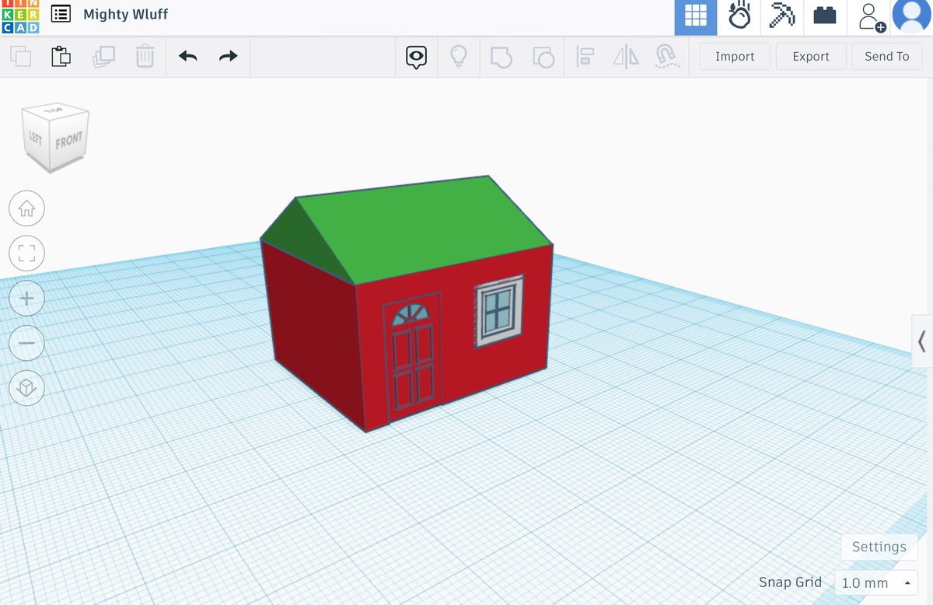Image resolution: width=933 pixels, height=605 pixels.
Task: Switch to 3D design grid view
Action: (695, 17)
